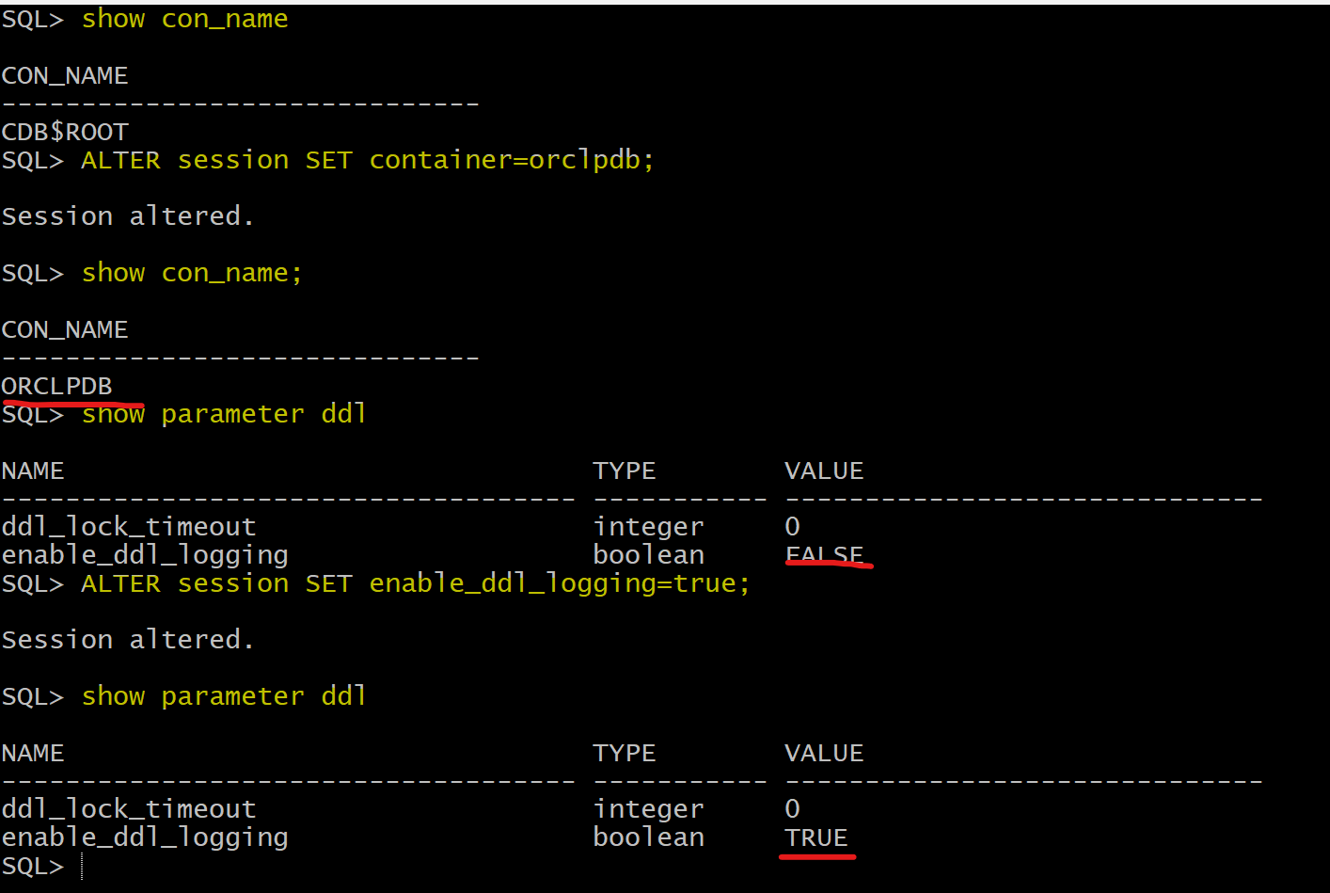The width and height of the screenshot is (1330, 893).
Task: Click the first 'Session altered.' message
Action: tap(128, 216)
